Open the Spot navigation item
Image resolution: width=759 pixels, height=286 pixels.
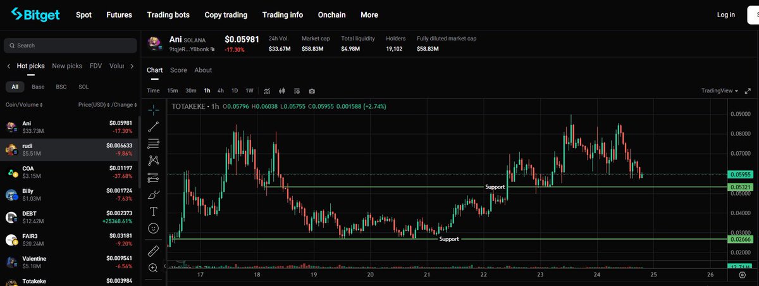tap(83, 15)
